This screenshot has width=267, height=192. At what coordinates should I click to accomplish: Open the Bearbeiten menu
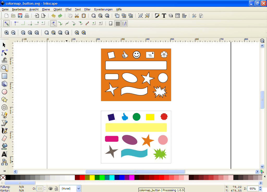(x=19, y=9)
